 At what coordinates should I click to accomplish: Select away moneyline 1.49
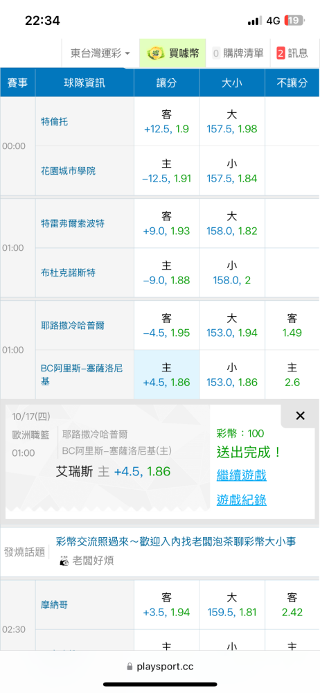coord(292,325)
